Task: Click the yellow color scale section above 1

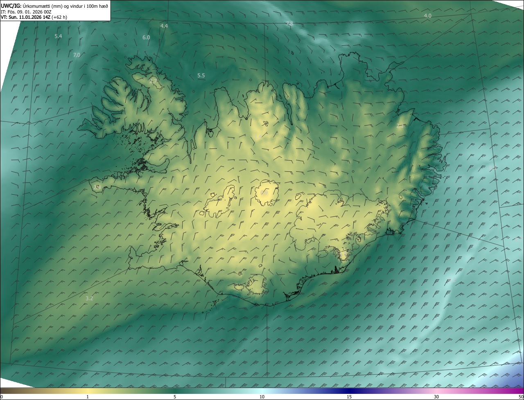Action: [88, 391]
